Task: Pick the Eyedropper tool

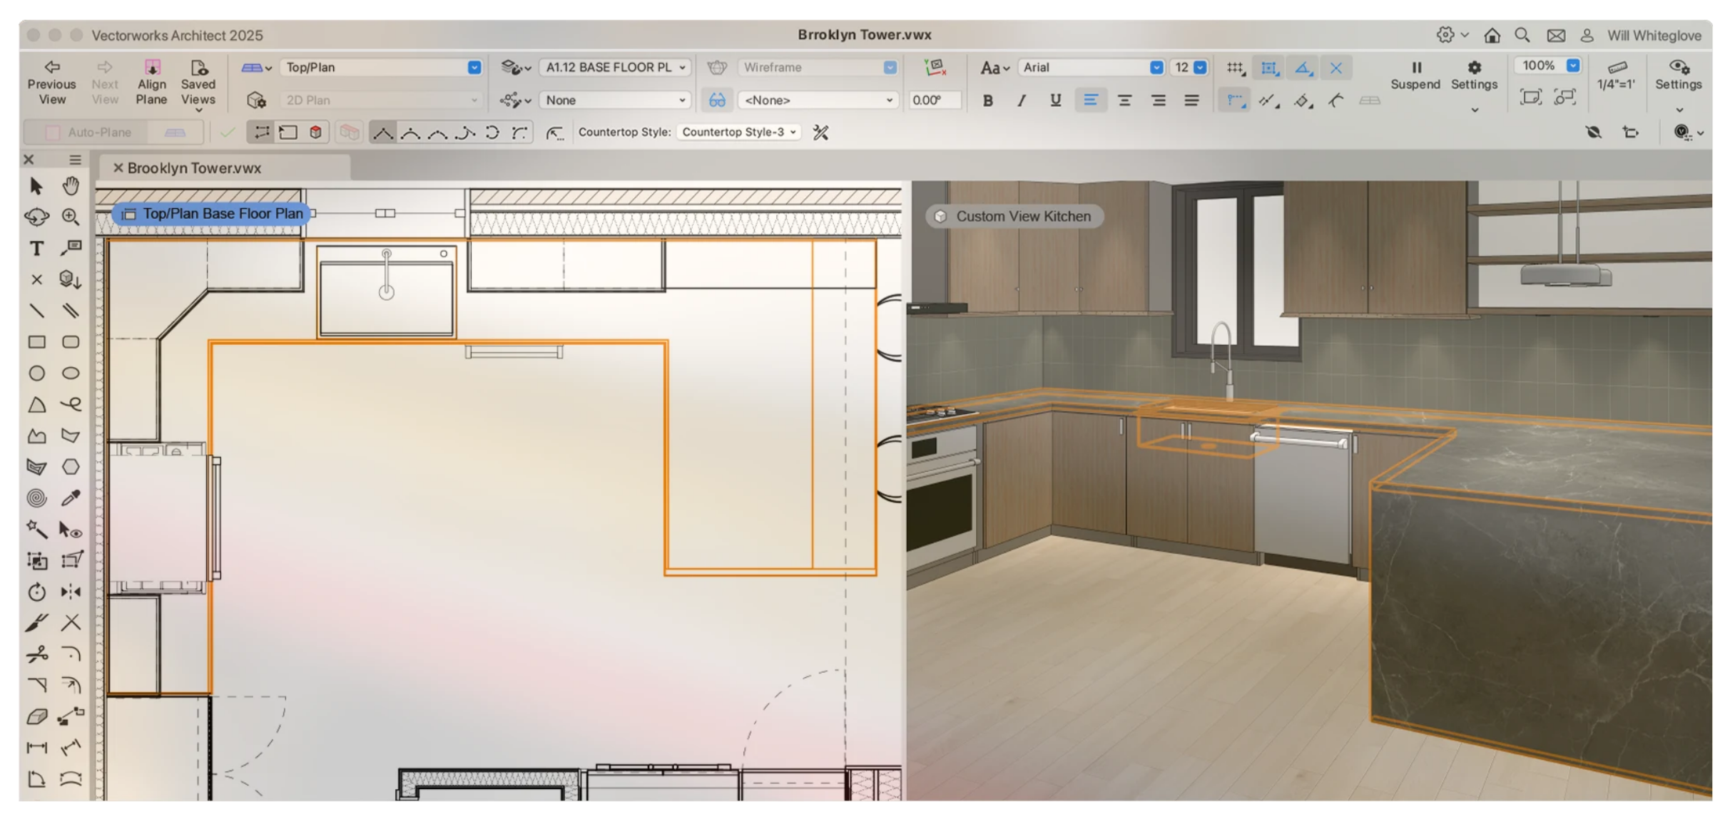Action: tap(71, 498)
